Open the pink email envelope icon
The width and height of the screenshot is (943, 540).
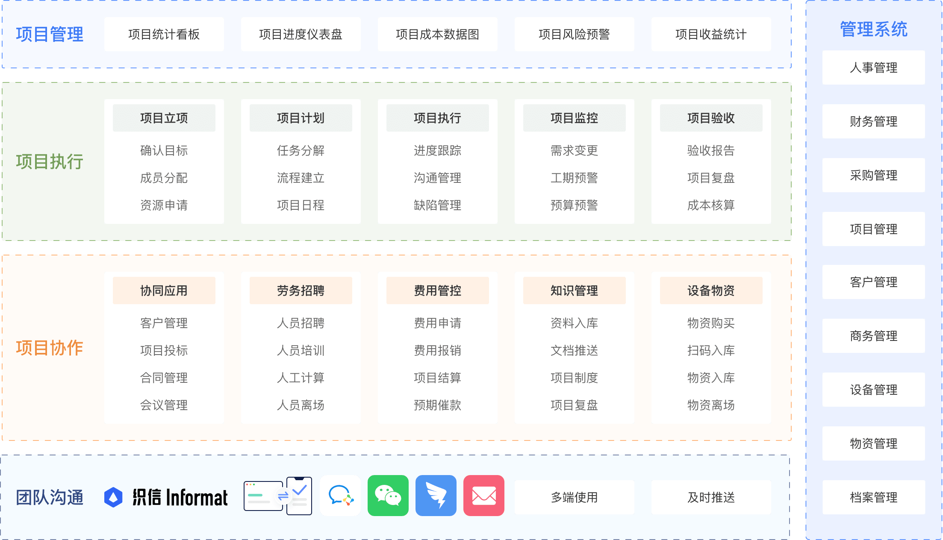(x=483, y=496)
